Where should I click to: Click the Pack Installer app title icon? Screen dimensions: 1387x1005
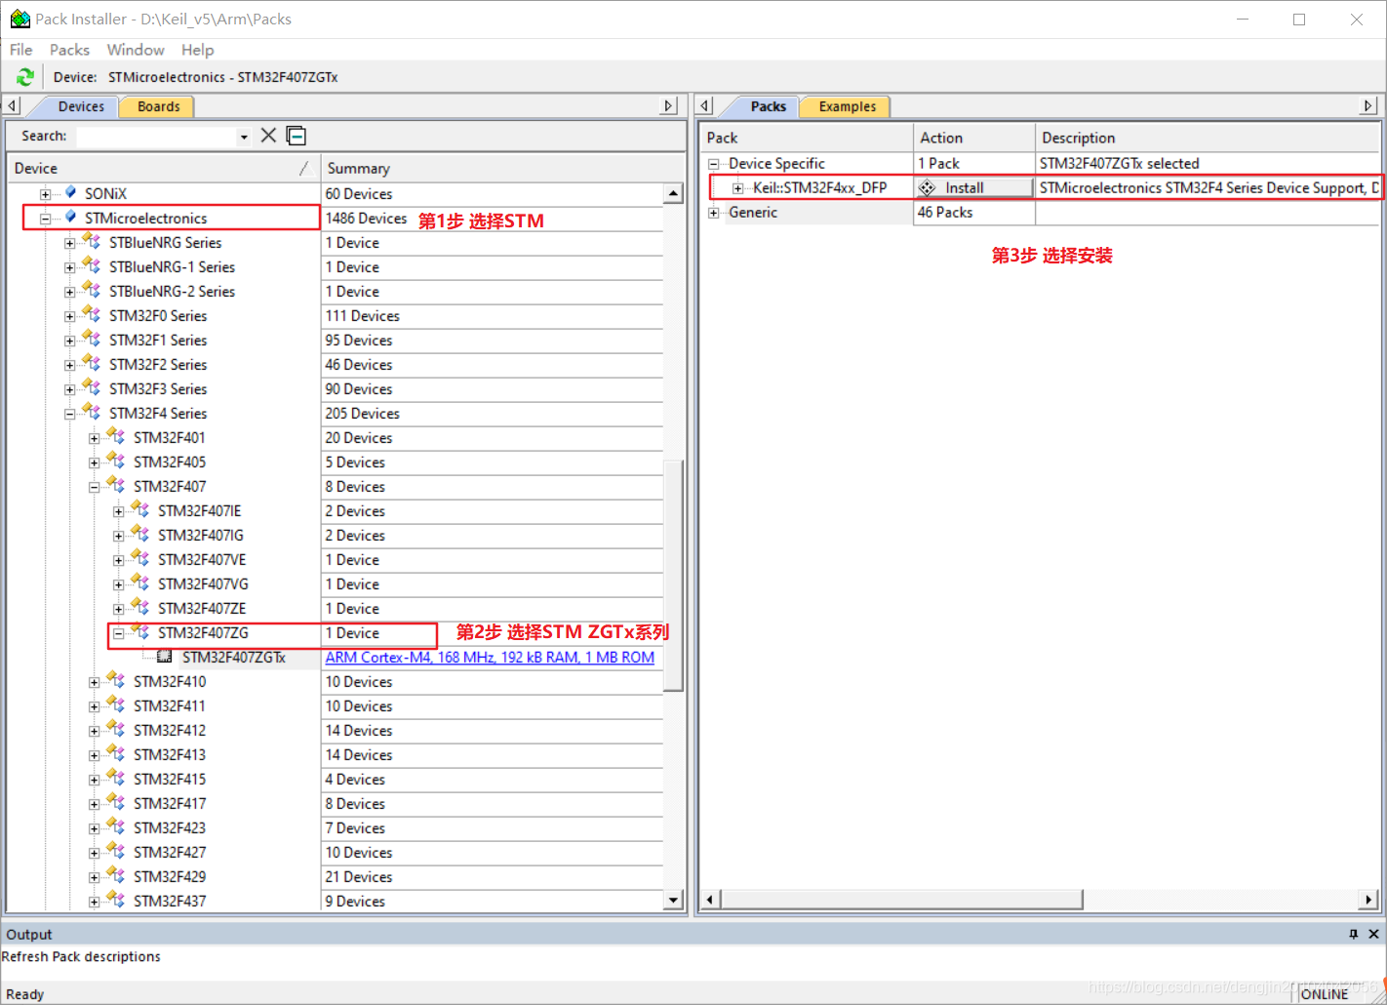coord(20,19)
